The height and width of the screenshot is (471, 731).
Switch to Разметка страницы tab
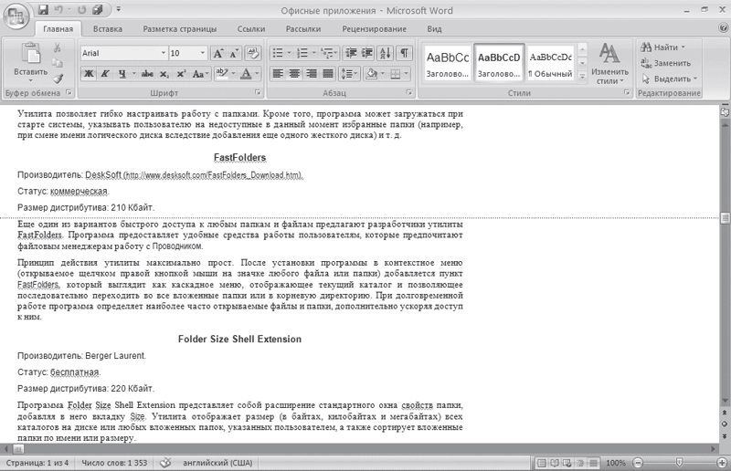[179, 29]
